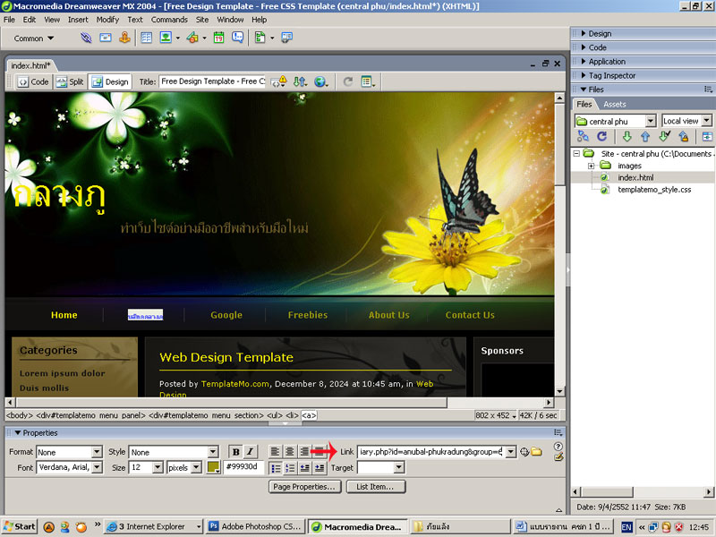The height and width of the screenshot is (537, 716).
Task: Click the Page Properties button
Action: tap(305, 487)
